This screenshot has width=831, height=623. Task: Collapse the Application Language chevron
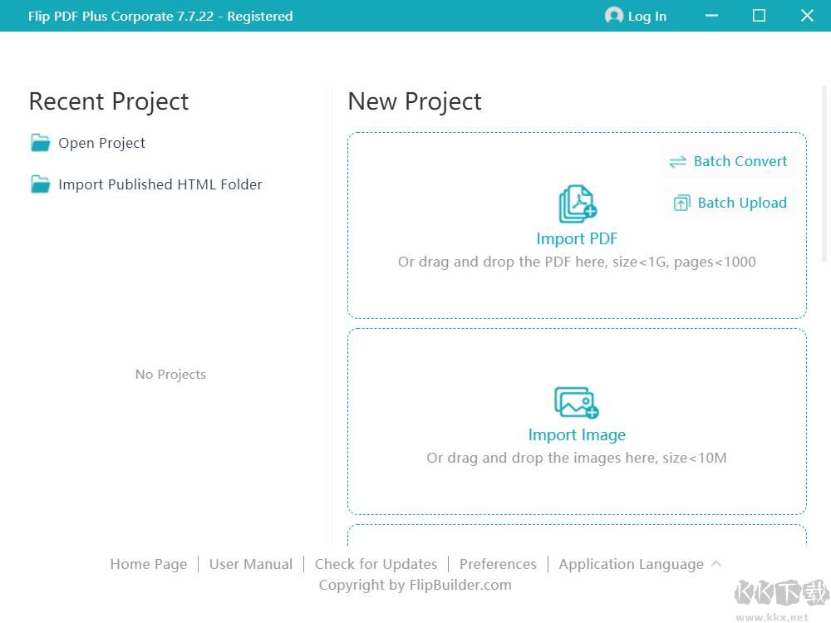[x=715, y=563]
